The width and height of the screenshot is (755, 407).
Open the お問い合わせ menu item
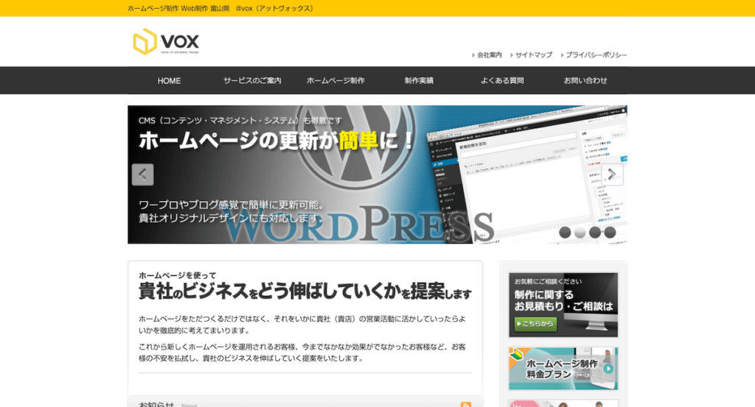585,81
